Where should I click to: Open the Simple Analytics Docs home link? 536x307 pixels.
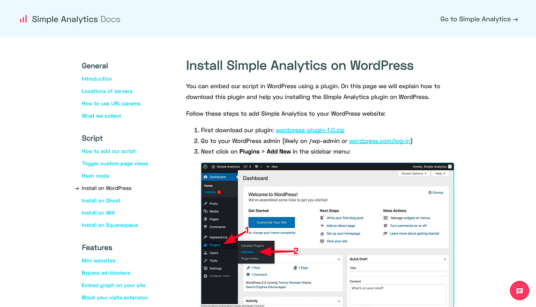click(x=70, y=19)
